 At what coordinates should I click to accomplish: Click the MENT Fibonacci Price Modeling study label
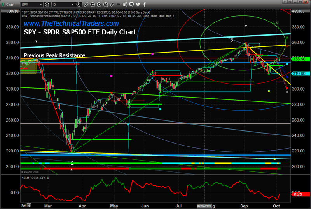(x=98, y=16)
